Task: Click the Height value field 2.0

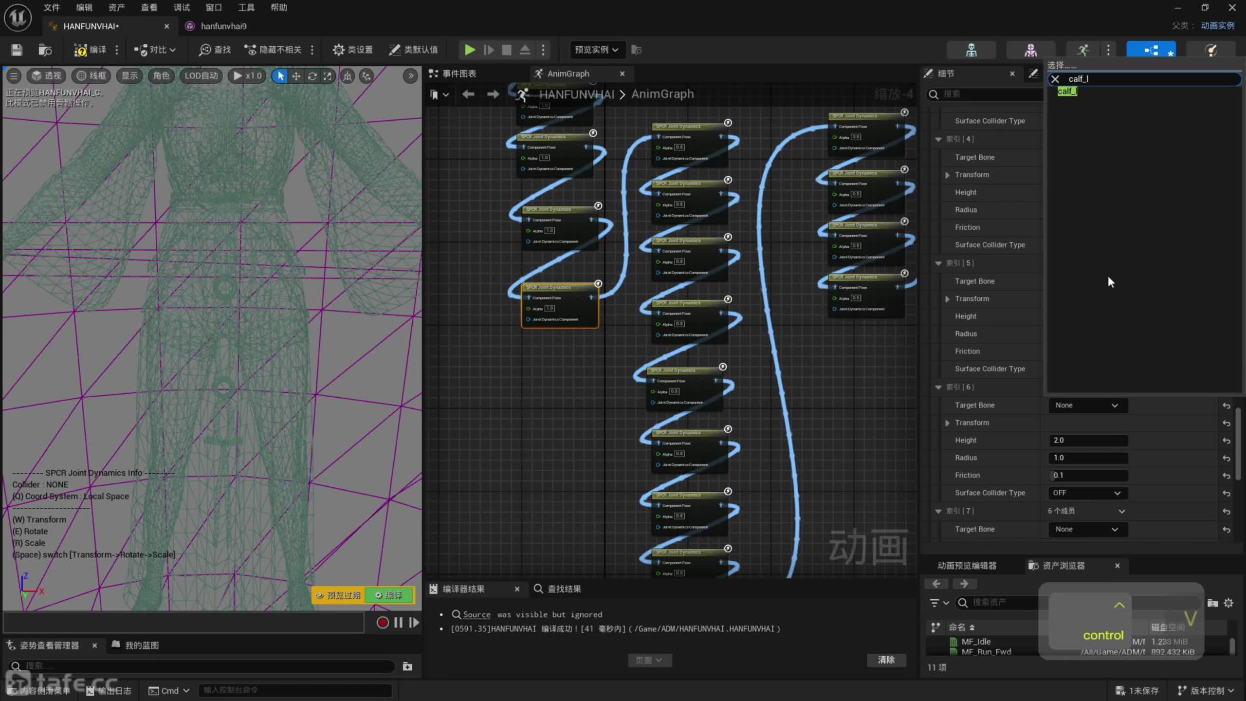Action: pos(1087,441)
